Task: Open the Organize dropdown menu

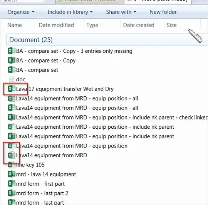Action: [x=21, y=12]
